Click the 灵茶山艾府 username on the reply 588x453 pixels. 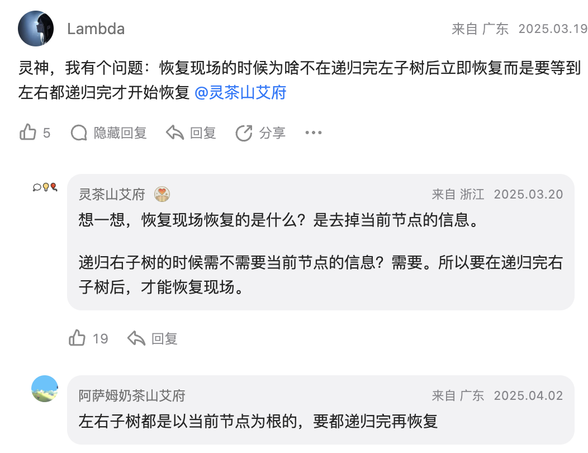coord(111,194)
